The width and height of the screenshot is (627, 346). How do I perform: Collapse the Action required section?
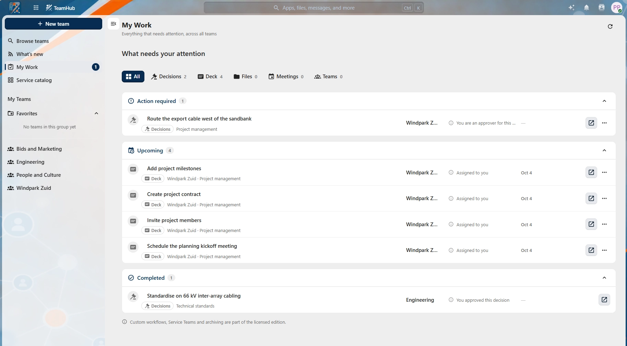pyautogui.click(x=604, y=101)
